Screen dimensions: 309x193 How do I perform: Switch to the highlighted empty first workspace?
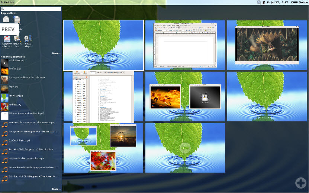click(103, 45)
